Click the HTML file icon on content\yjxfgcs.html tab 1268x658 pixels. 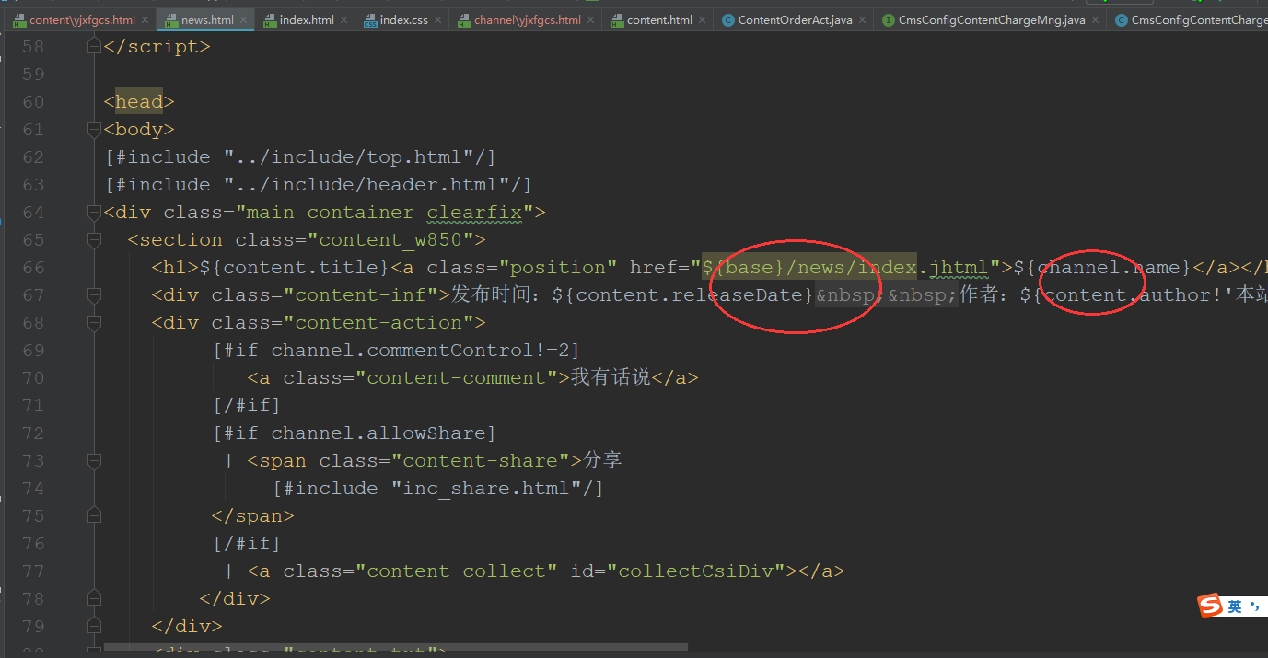[x=19, y=20]
